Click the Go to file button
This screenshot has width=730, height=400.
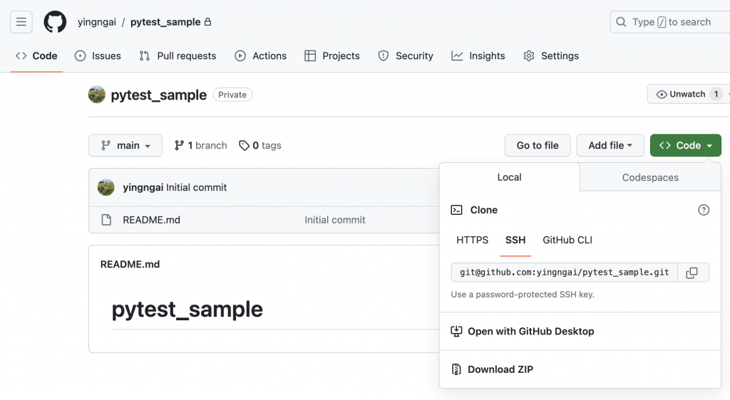pyautogui.click(x=538, y=145)
